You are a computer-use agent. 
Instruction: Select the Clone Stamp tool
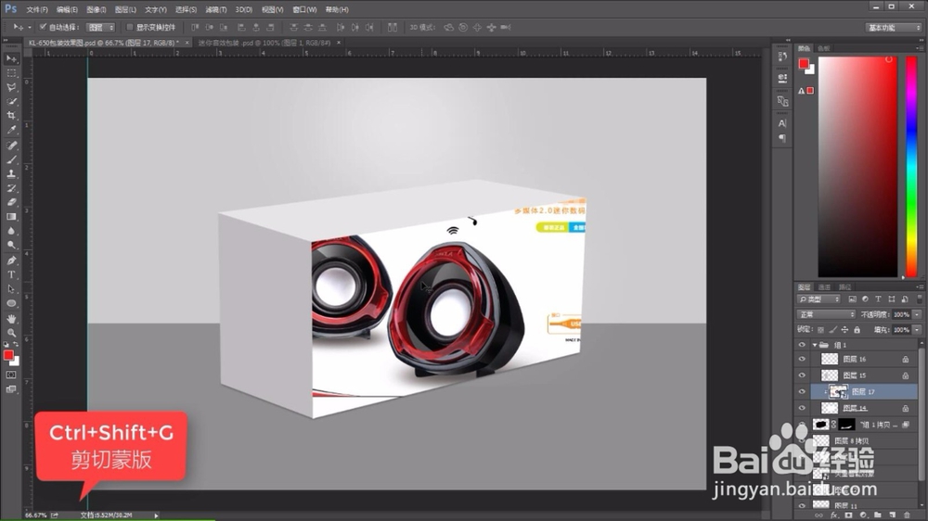click(11, 174)
